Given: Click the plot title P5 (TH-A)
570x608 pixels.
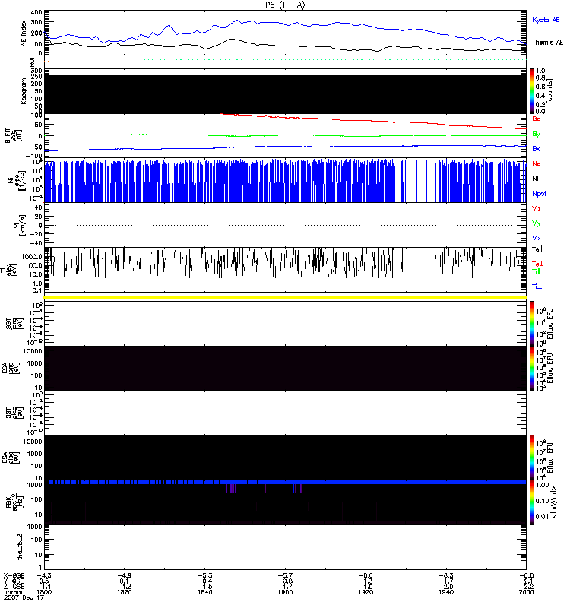Looking at the screenshot, I should [x=285, y=5].
